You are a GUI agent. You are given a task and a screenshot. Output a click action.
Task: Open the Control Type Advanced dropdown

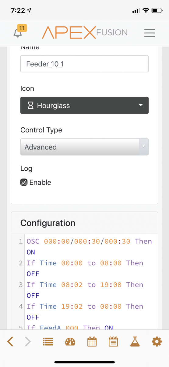click(84, 147)
